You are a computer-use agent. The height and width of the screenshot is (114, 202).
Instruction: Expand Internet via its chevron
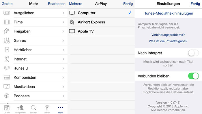[x=63, y=59]
